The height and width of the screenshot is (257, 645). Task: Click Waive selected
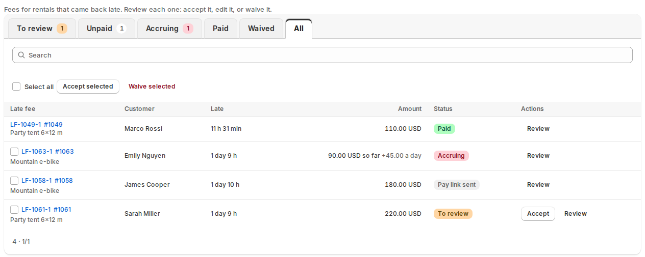(x=152, y=87)
